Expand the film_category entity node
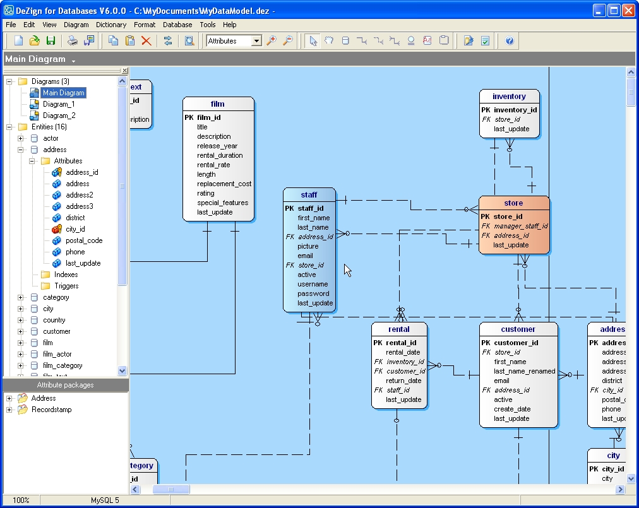The height and width of the screenshot is (508, 639). (x=20, y=366)
